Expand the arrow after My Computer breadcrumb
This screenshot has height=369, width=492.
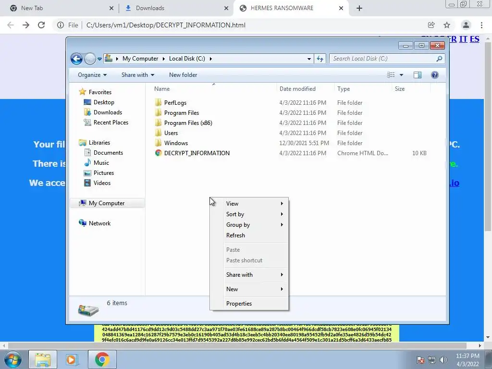tap(163, 59)
